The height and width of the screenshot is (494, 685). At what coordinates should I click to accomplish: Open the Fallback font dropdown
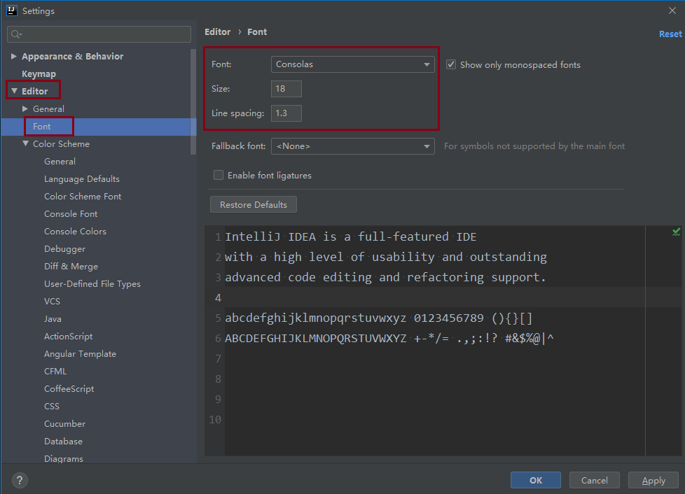pyautogui.click(x=352, y=146)
